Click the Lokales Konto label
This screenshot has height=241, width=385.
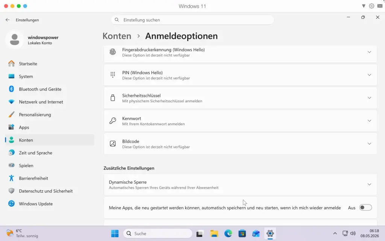pyautogui.click(x=40, y=43)
